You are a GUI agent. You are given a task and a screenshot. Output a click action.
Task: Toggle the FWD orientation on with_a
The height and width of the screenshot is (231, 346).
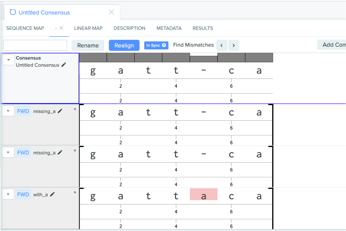23,194
